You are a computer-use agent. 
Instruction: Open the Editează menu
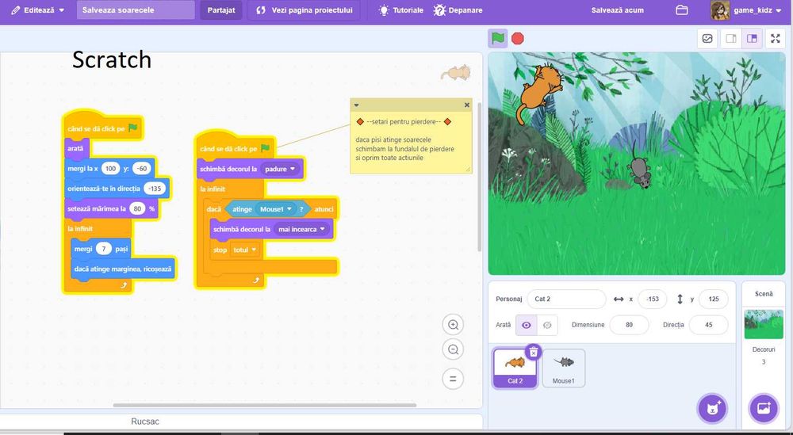pos(38,10)
